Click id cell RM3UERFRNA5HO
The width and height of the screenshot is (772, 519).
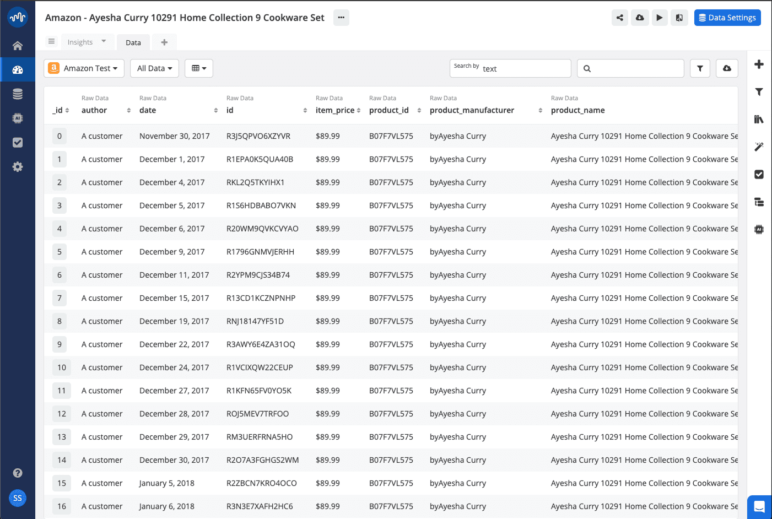tap(260, 437)
